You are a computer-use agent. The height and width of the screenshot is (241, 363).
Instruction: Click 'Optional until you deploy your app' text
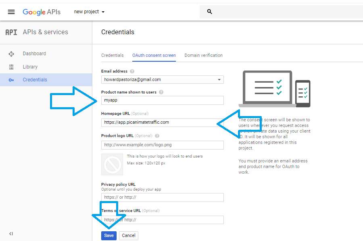point(131,189)
